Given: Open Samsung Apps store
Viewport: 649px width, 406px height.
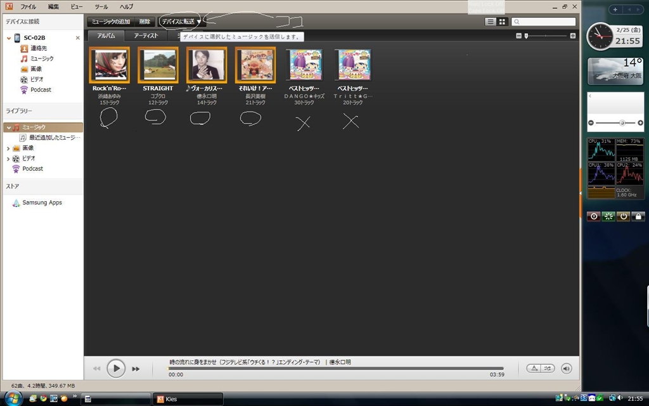Looking at the screenshot, I should (42, 203).
